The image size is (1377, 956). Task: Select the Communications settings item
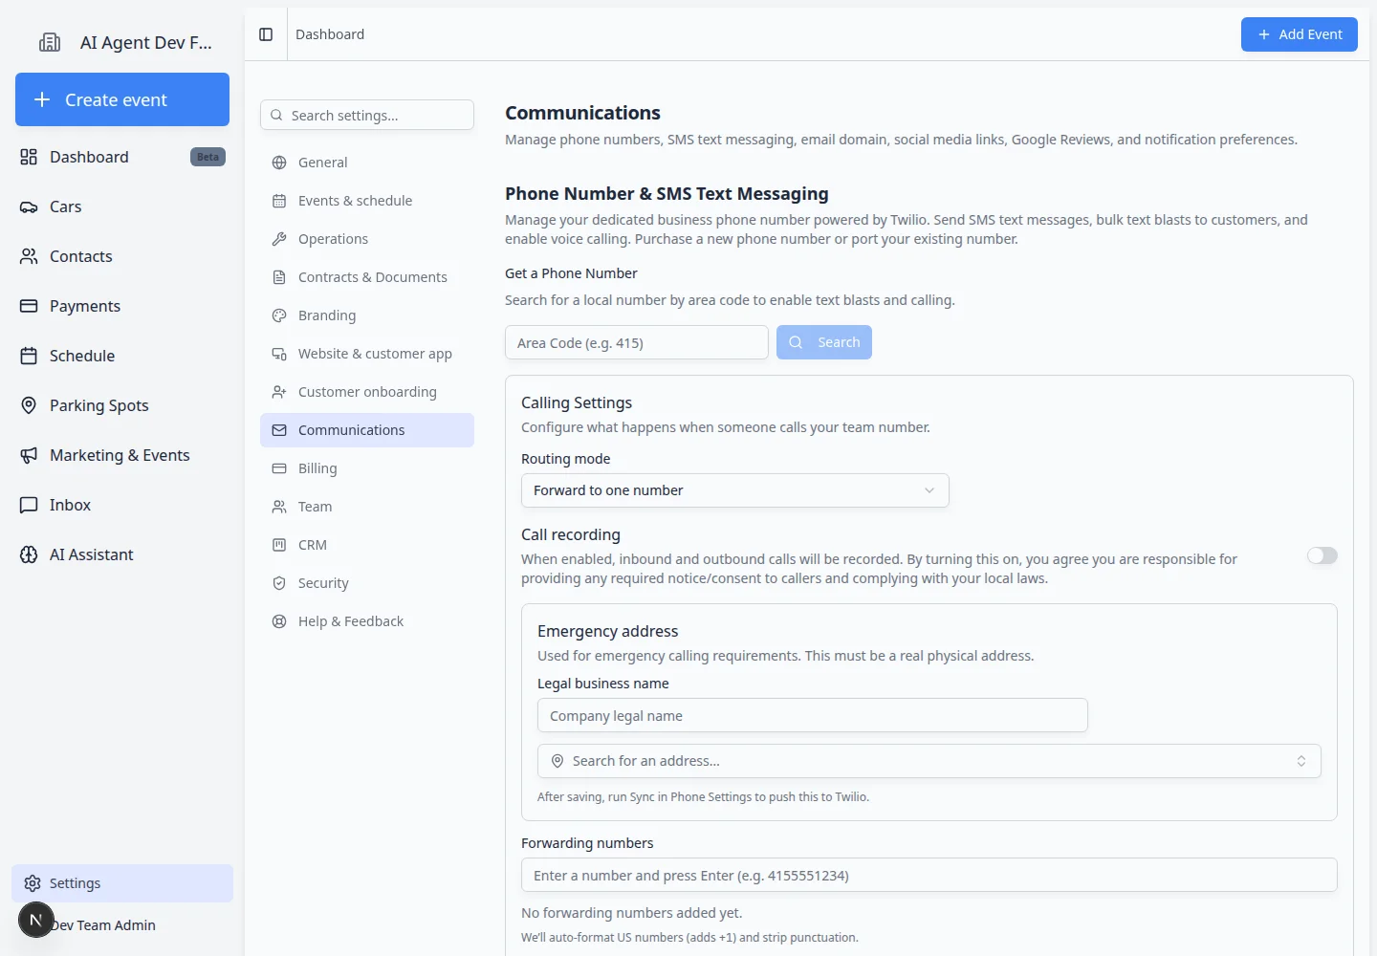pos(367,430)
